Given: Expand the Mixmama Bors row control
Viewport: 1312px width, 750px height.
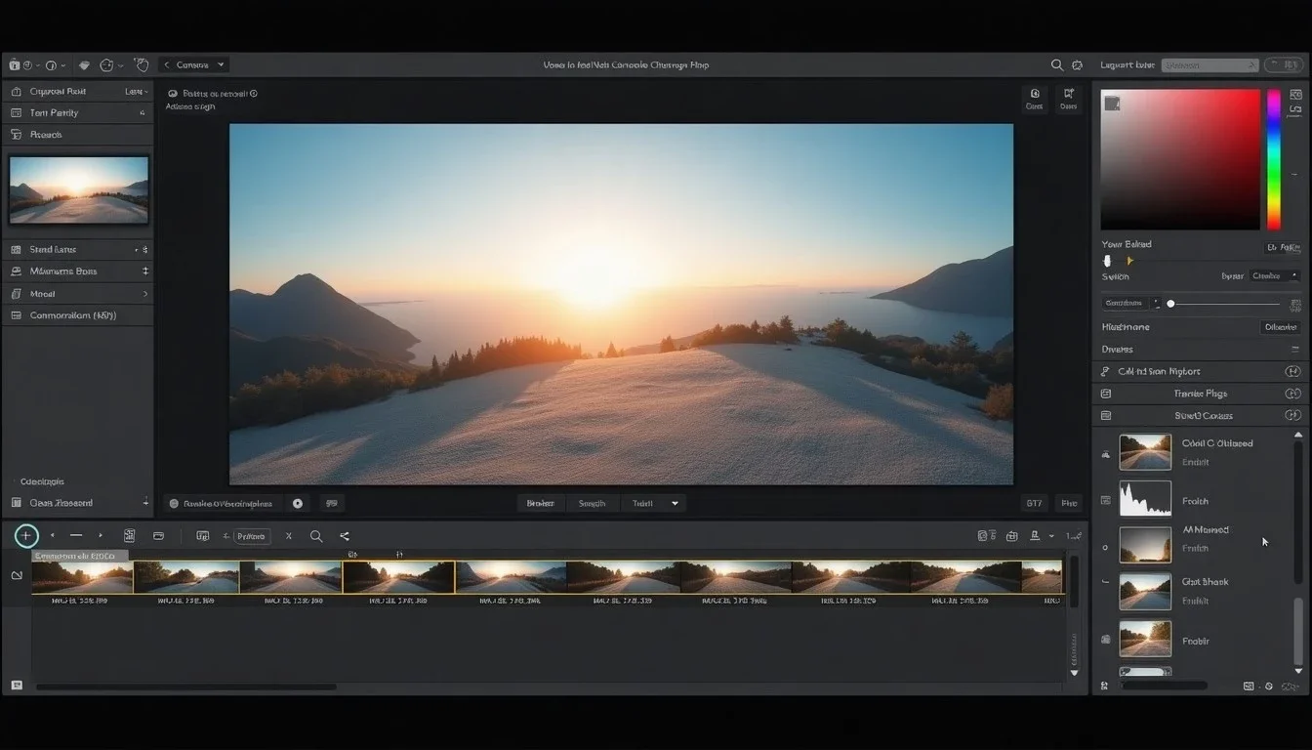Looking at the screenshot, I should tap(145, 271).
